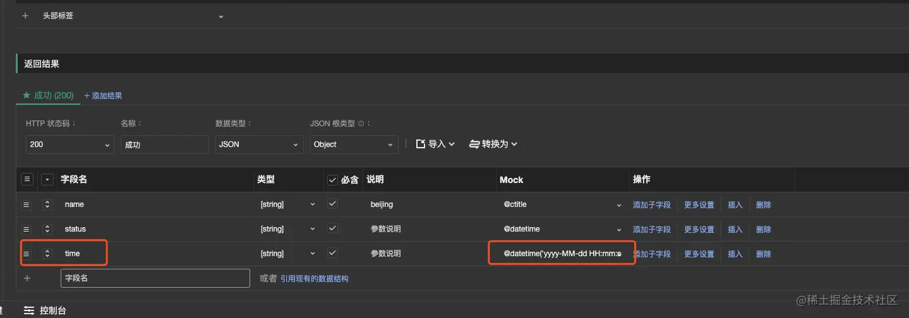This screenshot has height=318, width=909.
Task: Click the drag handle of the name row
Action: (x=27, y=204)
